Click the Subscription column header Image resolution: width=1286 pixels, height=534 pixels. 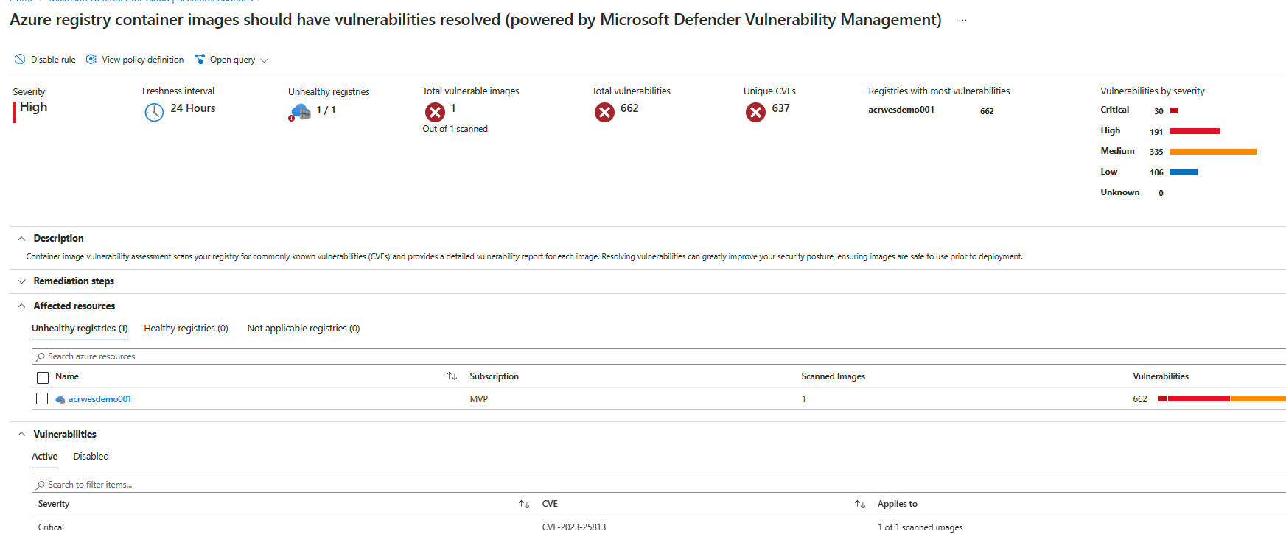pos(494,376)
